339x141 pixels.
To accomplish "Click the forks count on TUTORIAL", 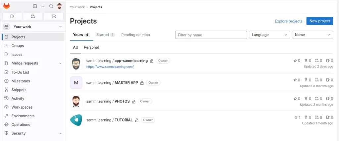I will (x=308, y=117).
